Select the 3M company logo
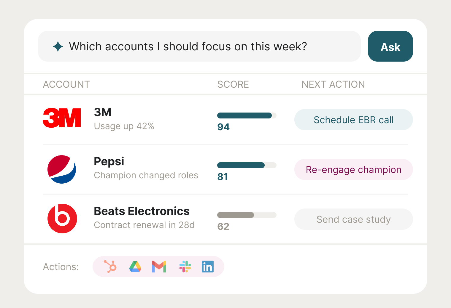The width and height of the screenshot is (451, 308). point(62,118)
